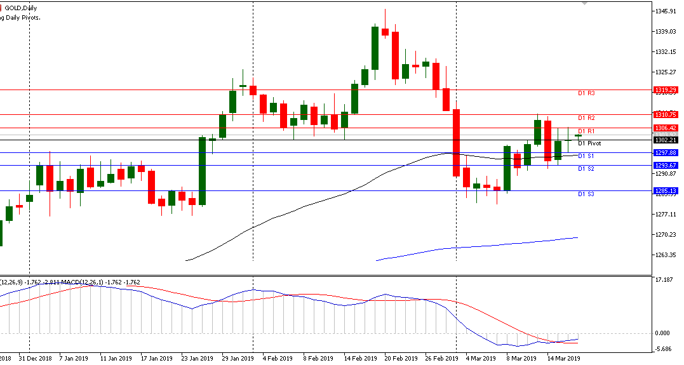Click the 20 Feb 2019 date label
The height and width of the screenshot is (365, 684).
[x=399, y=359]
